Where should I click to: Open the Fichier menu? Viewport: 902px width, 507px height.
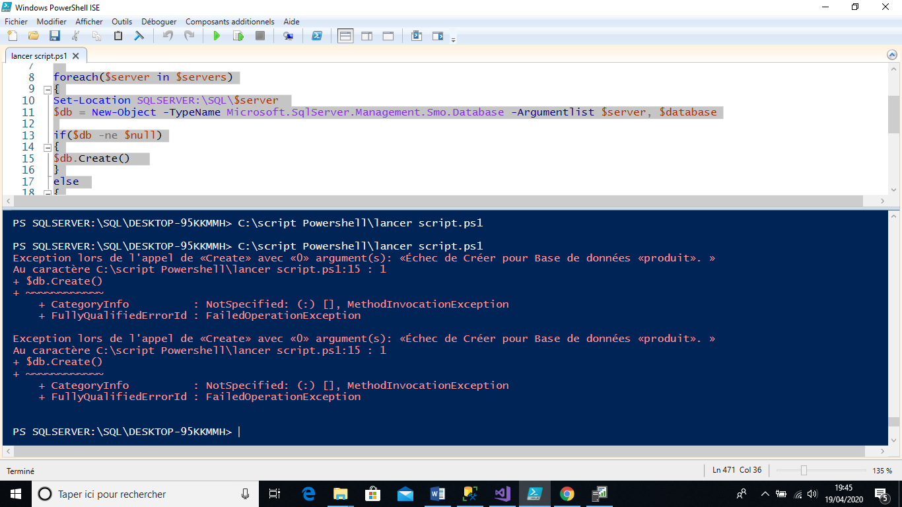[x=16, y=22]
